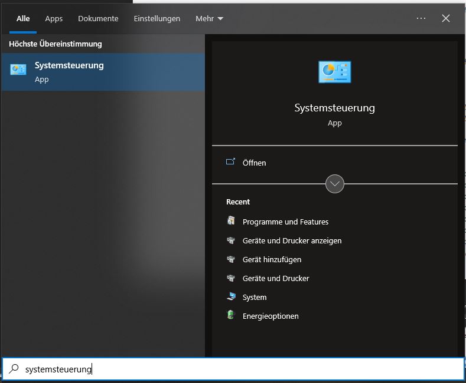
Task: Click the Energieoptionen battery icon
Action: (231, 316)
